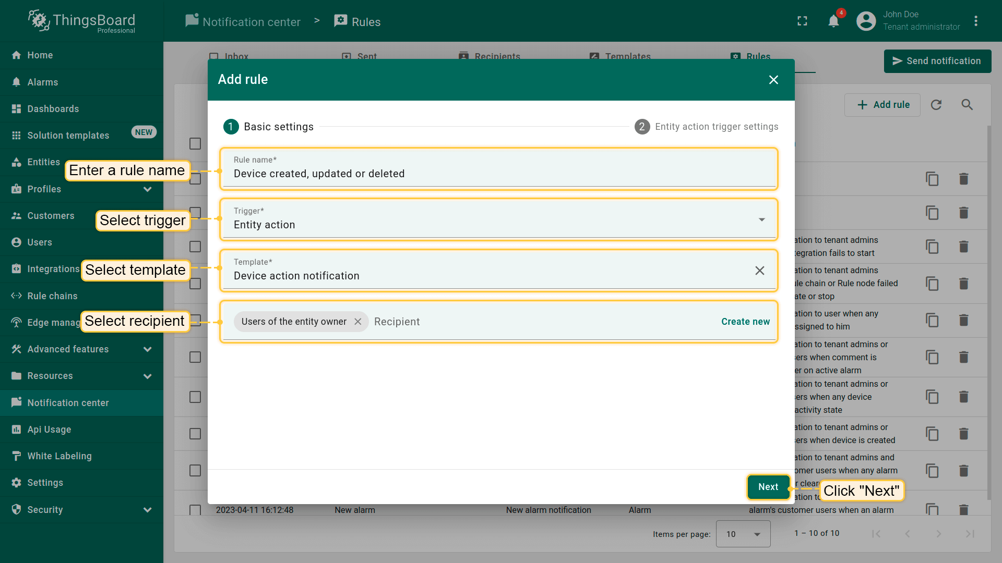The image size is (1002, 563).
Task: Tick the checkbox above New alarm row
Action: click(195, 470)
